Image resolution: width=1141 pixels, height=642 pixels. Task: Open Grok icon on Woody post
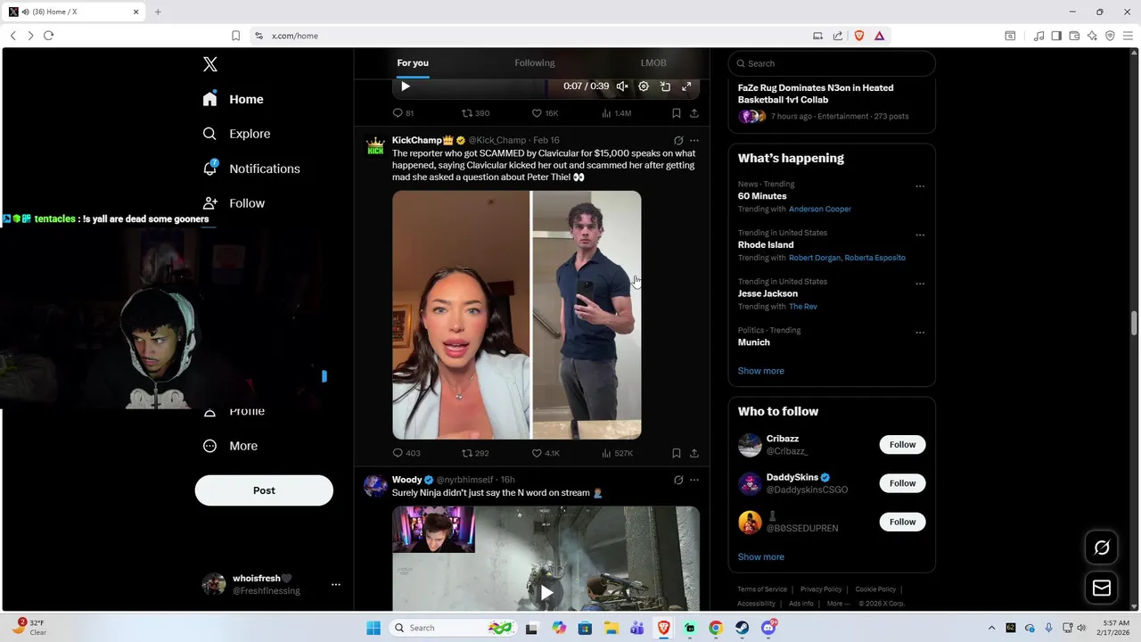[678, 480]
